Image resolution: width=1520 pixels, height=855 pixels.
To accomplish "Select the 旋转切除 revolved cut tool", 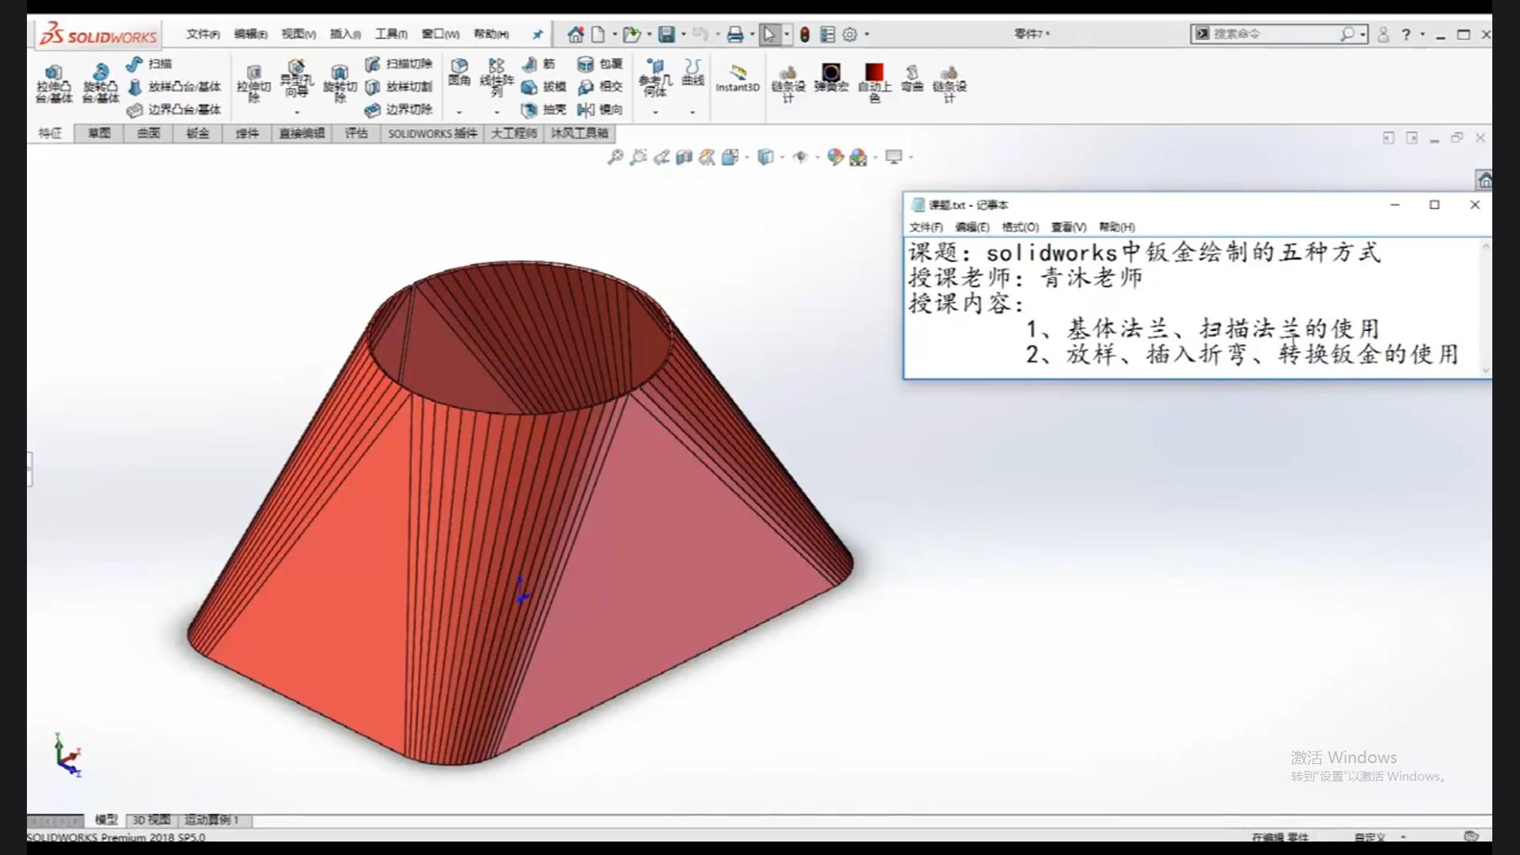I will point(340,84).
